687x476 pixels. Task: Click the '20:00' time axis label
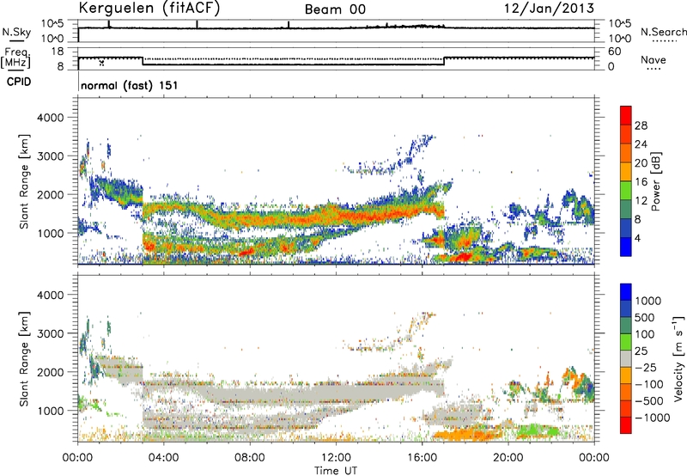click(508, 458)
